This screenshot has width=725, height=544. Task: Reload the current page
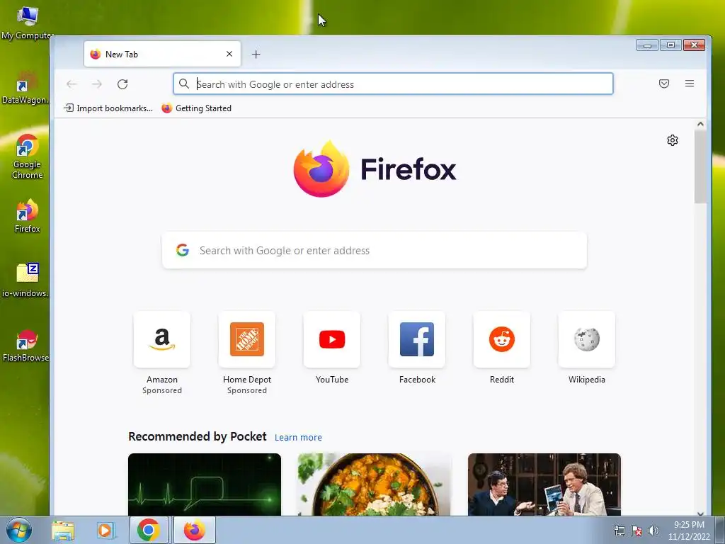(122, 84)
